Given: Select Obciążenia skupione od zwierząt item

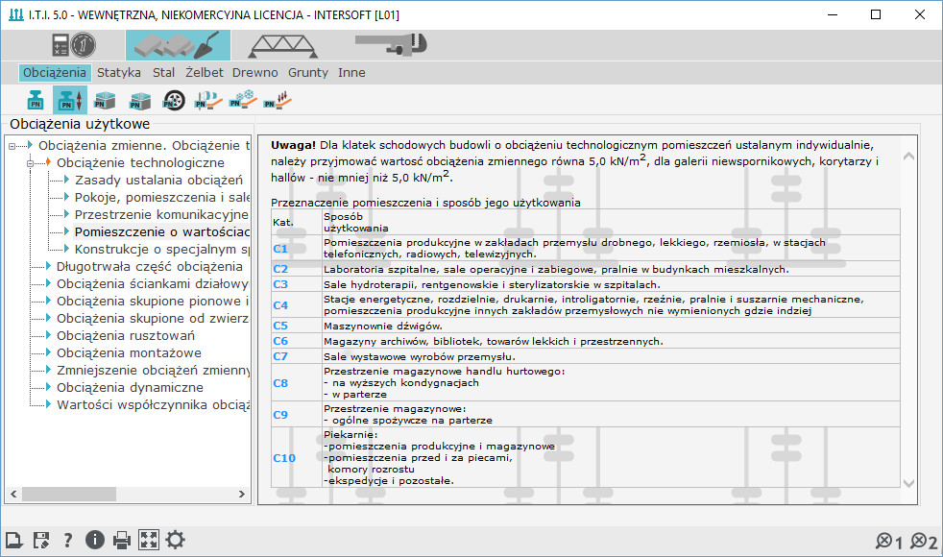Looking at the screenshot, I should (x=152, y=319).
